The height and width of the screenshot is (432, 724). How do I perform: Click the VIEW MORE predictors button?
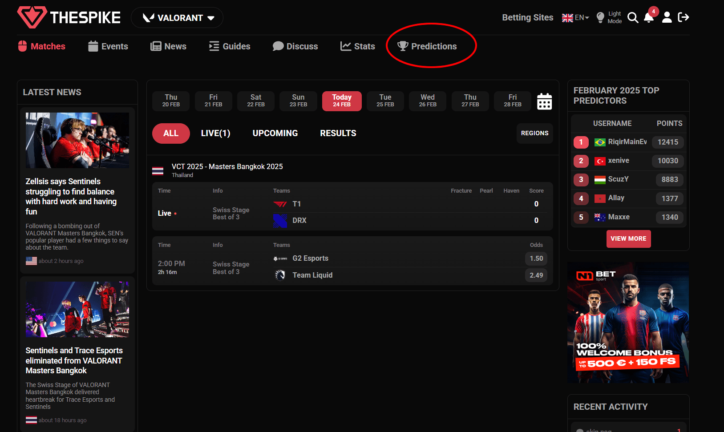click(x=628, y=239)
